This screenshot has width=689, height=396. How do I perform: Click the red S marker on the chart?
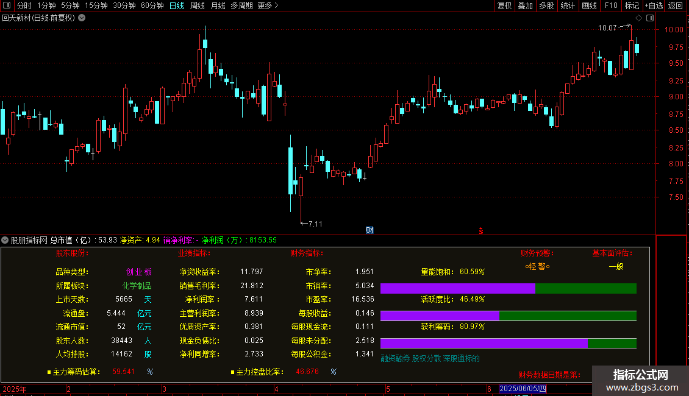click(480, 231)
